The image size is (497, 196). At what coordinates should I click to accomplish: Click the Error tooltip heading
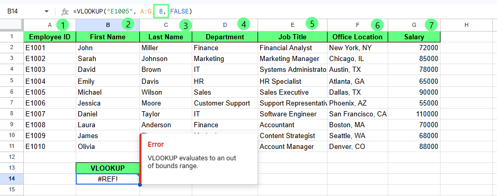(x=155, y=144)
